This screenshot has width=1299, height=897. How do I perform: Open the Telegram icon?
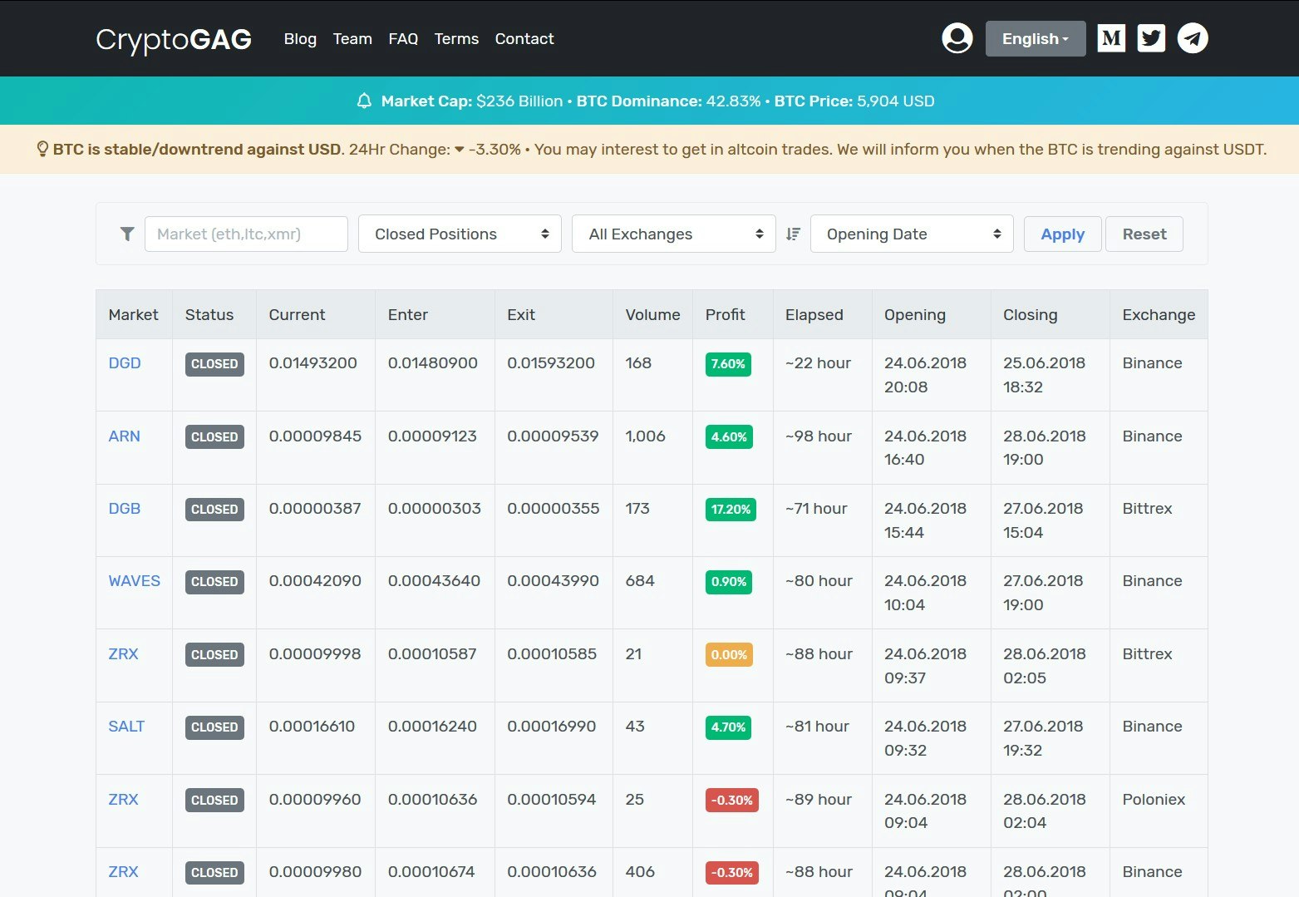click(x=1192, y=37)
